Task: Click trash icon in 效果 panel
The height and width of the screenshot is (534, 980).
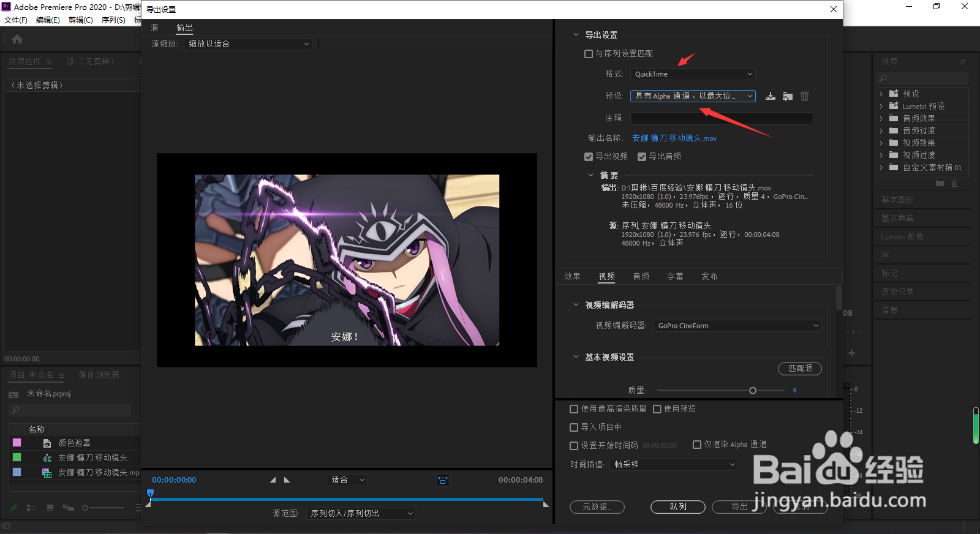Action: 954,183
